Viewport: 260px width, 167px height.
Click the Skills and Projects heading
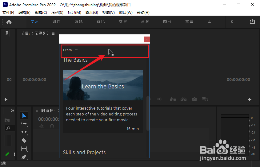(x=84, y=152)
